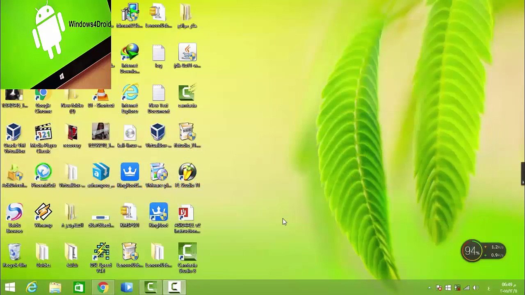Open the Camtasia Studio 8 desktop shortcut
This screenshot has height=295, width=525.
[187, 258]
